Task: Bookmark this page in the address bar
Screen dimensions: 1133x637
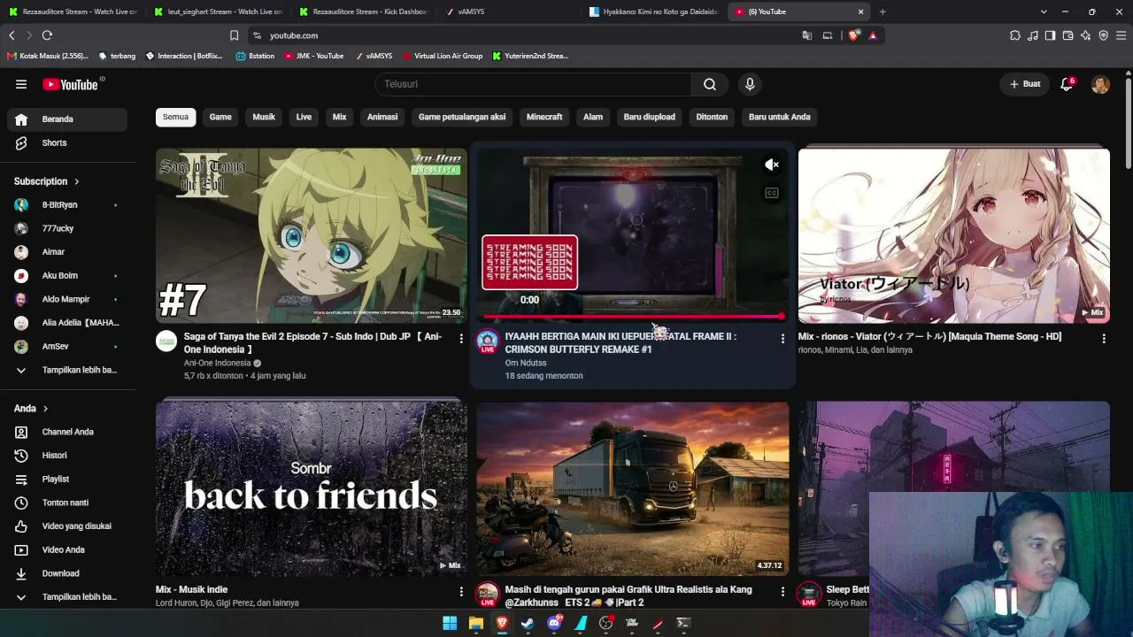Action: (234, 35)
